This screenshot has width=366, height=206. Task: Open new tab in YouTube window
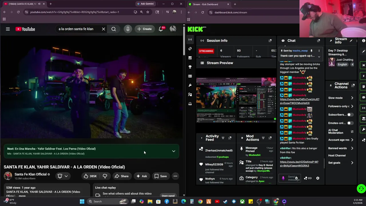pos(51,4)
